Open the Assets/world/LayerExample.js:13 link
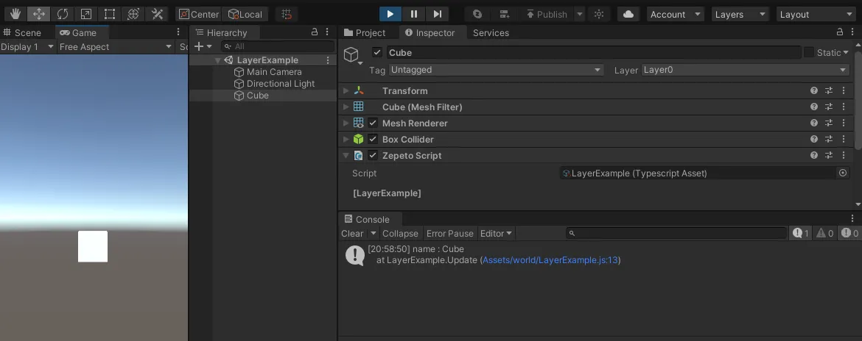 pyautogui.click(x=550, y=260)
